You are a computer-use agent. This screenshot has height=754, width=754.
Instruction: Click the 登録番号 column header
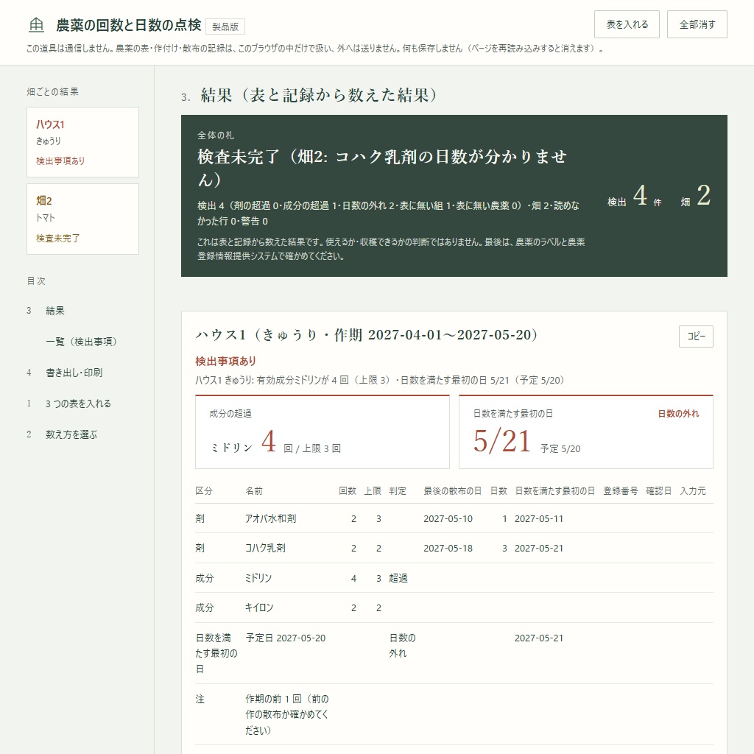click(620, 491)
